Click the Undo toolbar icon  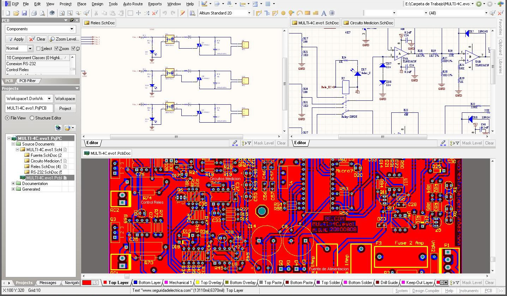coord(164,13)
